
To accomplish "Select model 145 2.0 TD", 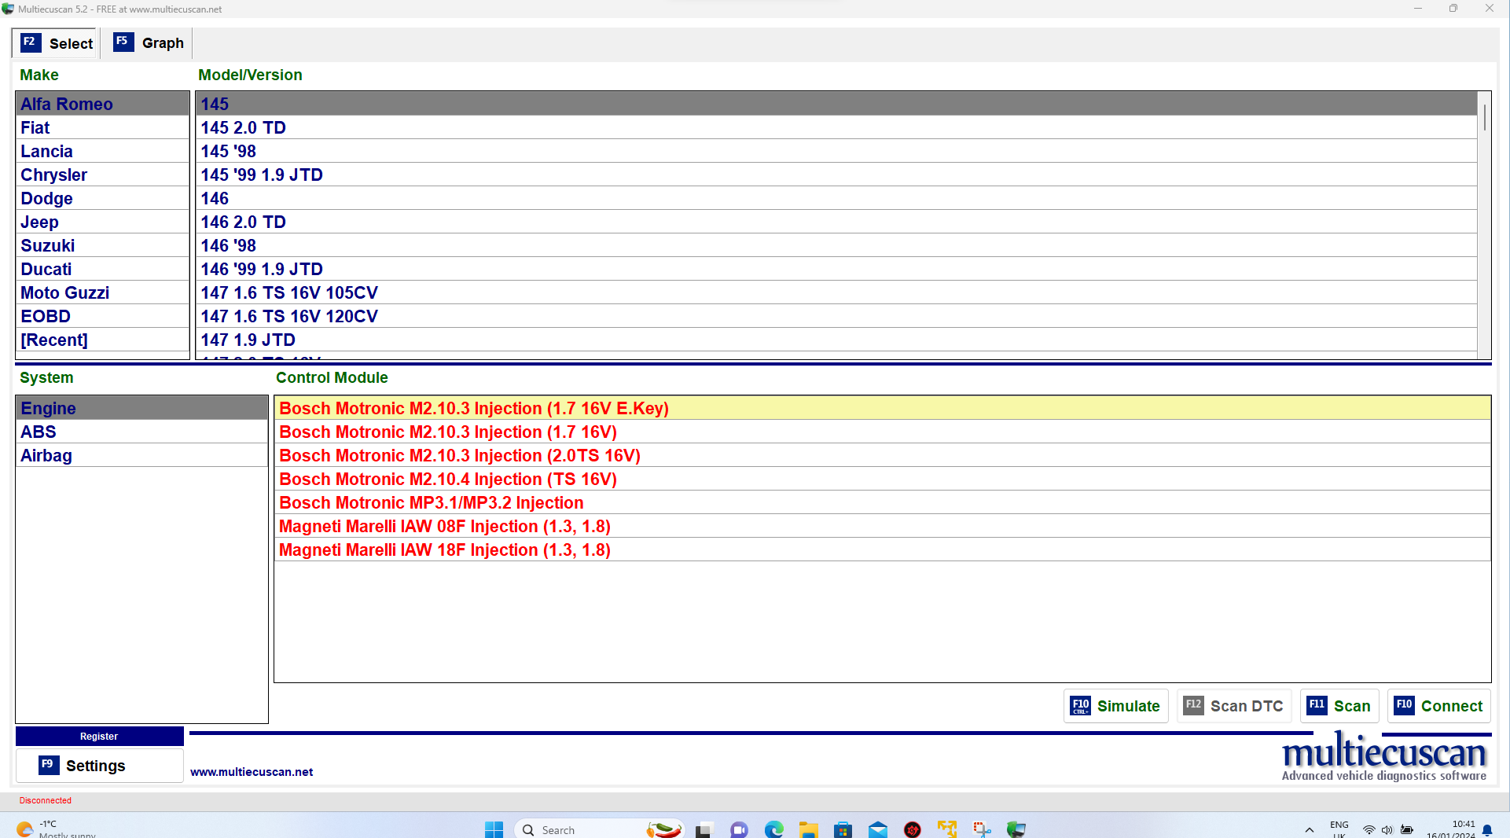I will pos(836,127).
